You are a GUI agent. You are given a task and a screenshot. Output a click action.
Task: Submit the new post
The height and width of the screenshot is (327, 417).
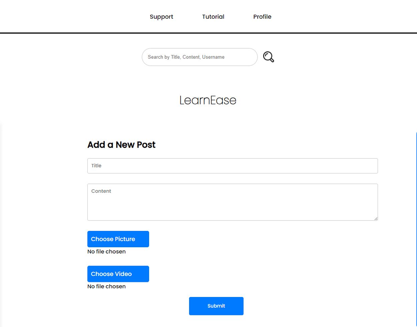(216, 306)
